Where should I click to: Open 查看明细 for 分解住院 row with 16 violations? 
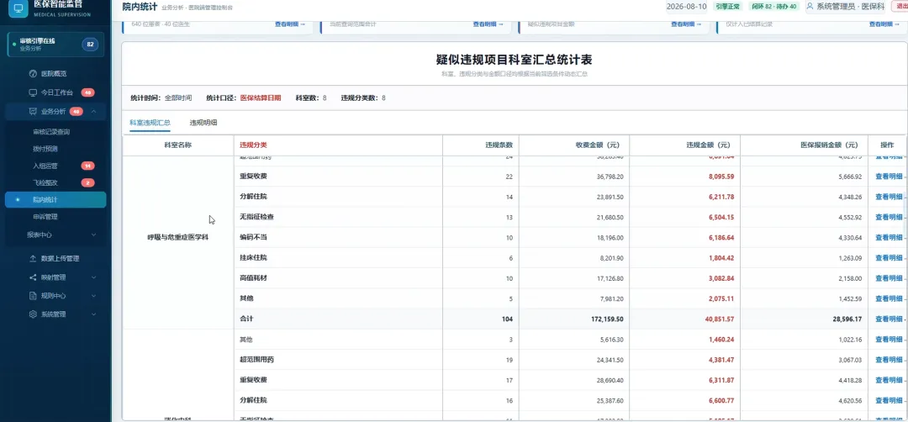pos(889,400)
